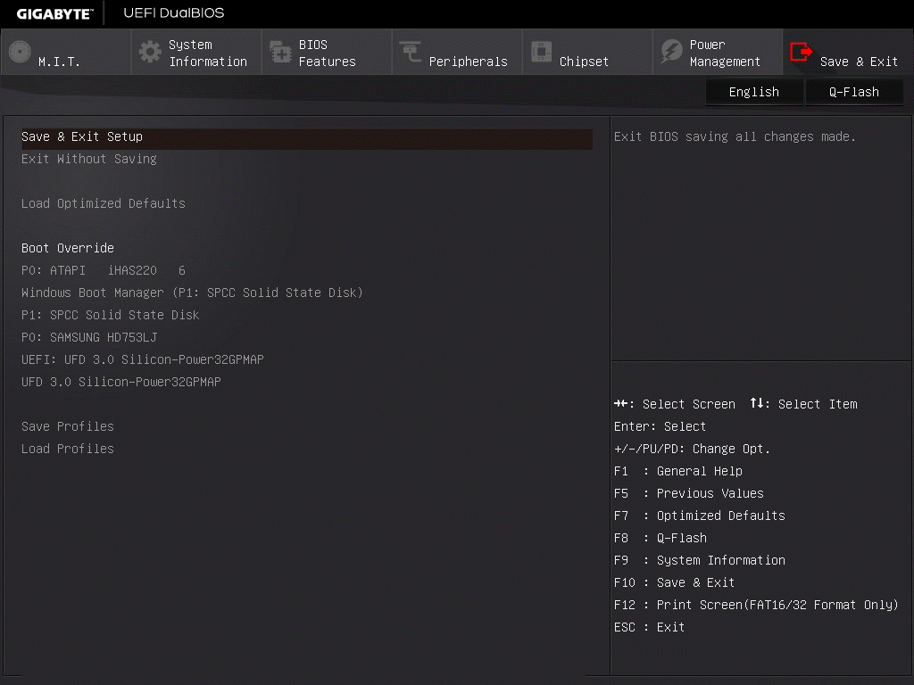Click the Power Management lightning icon
Image resolution: width=914 pixels, height=685 pixels.
(671, 52)
